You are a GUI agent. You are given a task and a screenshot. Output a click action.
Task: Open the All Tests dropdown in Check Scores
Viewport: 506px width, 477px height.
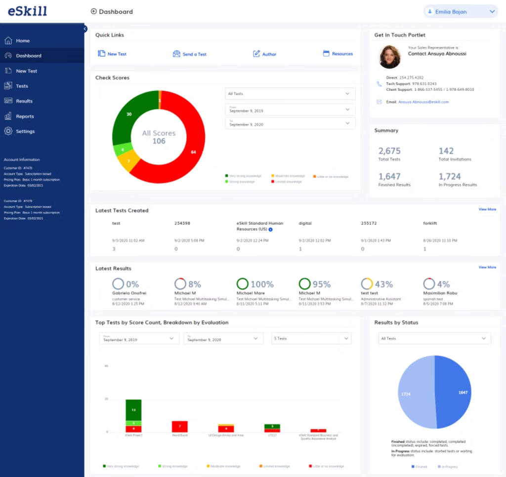290,94
